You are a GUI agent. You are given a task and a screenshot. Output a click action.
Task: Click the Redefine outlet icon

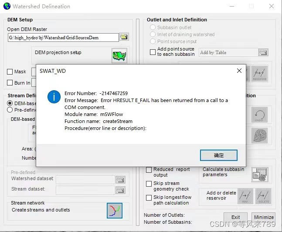click(x=259, y=74)
